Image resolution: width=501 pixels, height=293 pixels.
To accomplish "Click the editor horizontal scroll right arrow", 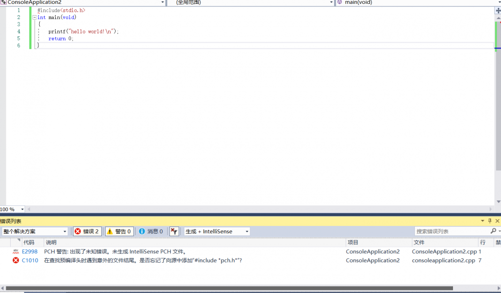I will tap(491, 209).
